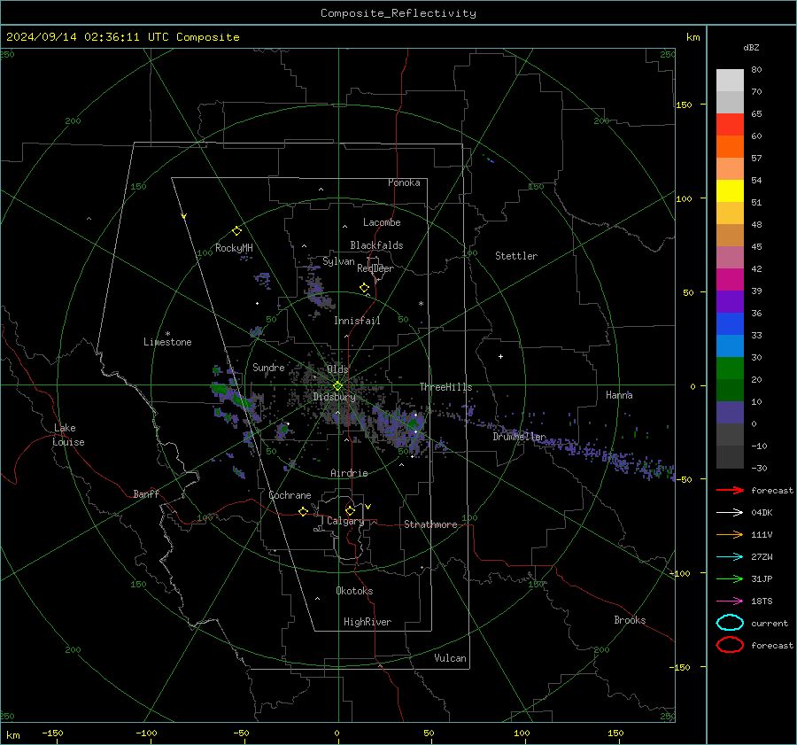797x745 pixels.
Task: Select the 65 dBZ red color swatch
Action: coord(730,125)
